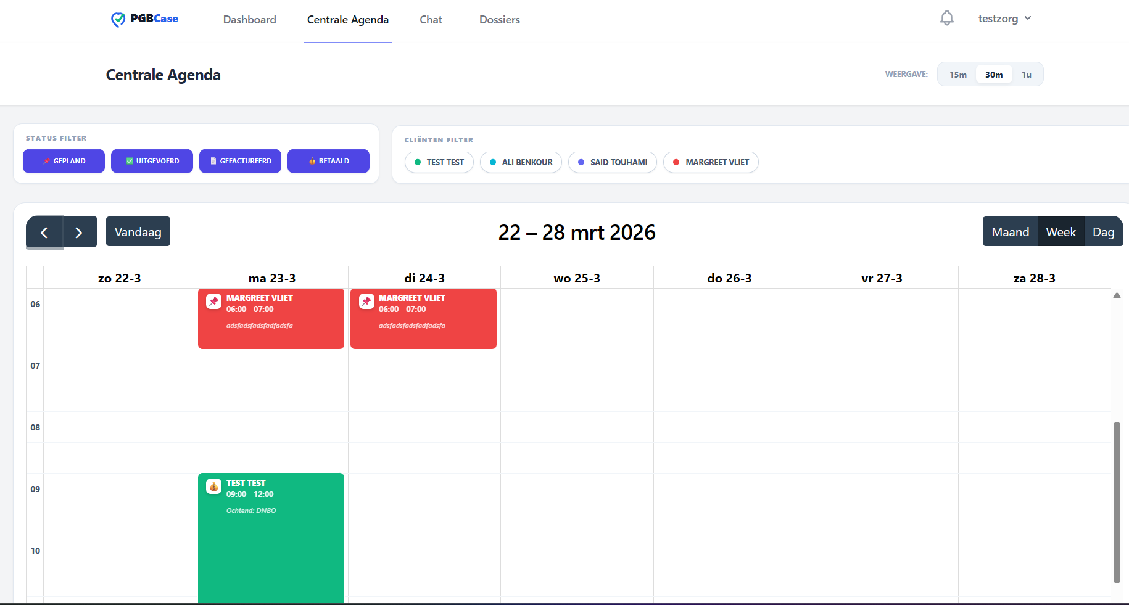
Task: Click the calendar vertical scrollbar thumb
Action: (1117, 503)
